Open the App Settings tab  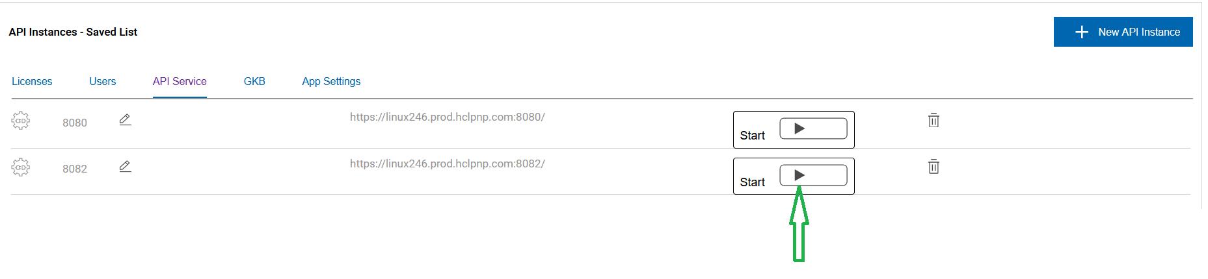331,81
